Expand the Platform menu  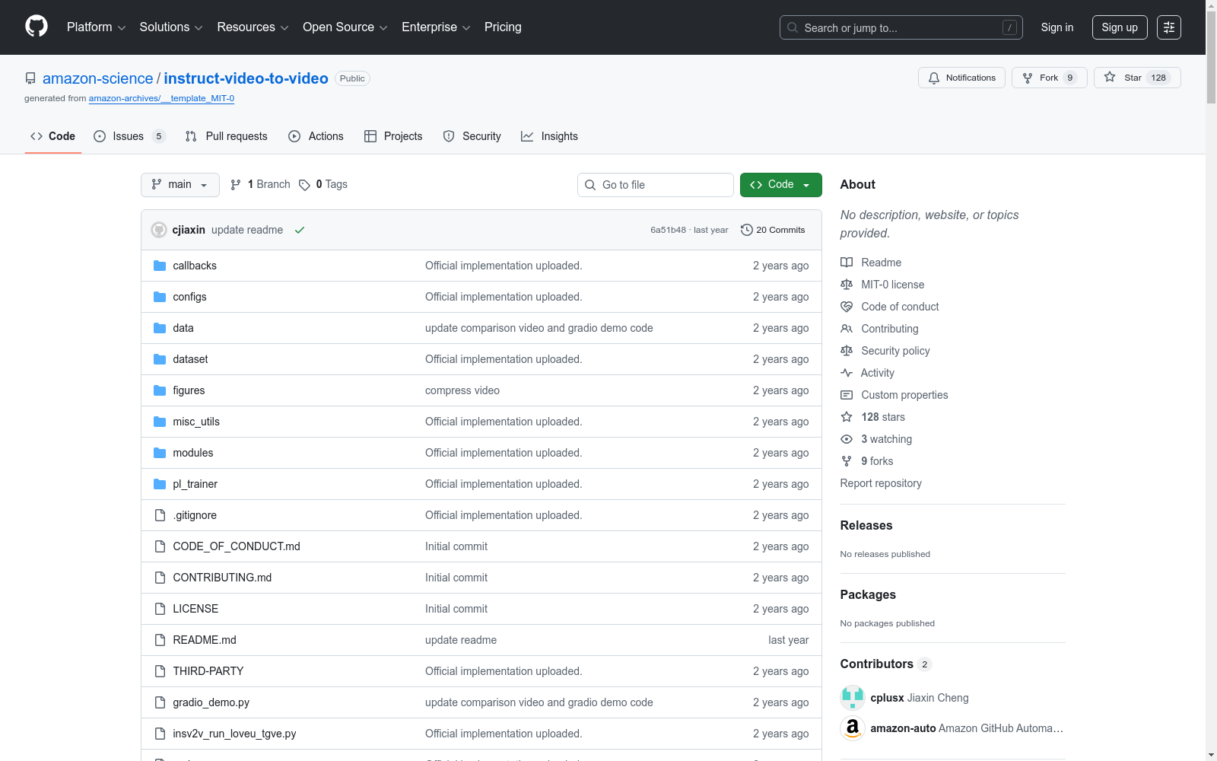point(96,27)
